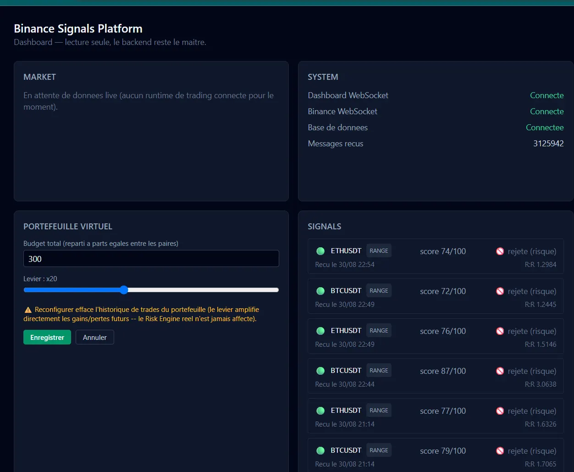Click green dot of ETHUSDT score 77/100
The height and width of the screenshot is (472, 574).
tap(320, 411)
